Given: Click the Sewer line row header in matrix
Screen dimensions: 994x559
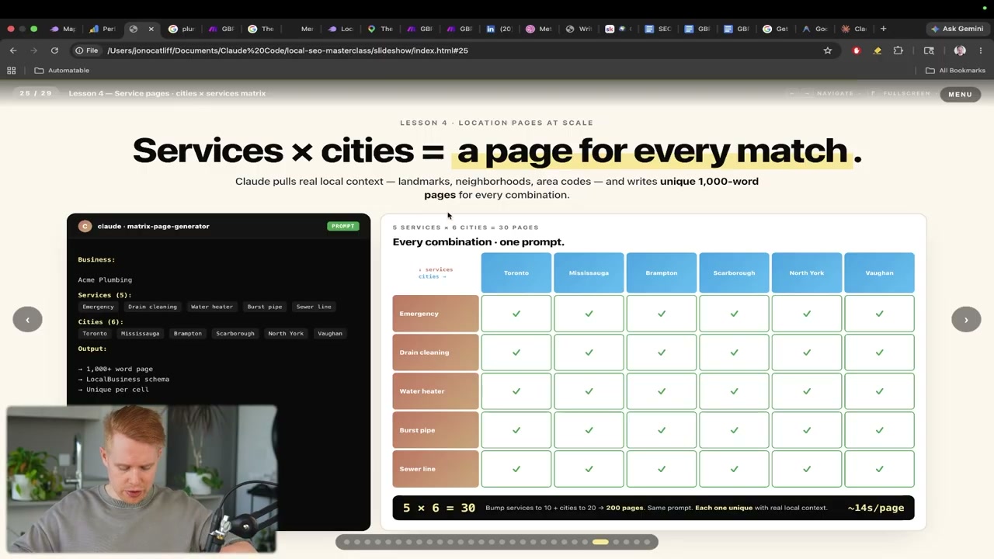Looking at the screenshot, I should [436, 469].
